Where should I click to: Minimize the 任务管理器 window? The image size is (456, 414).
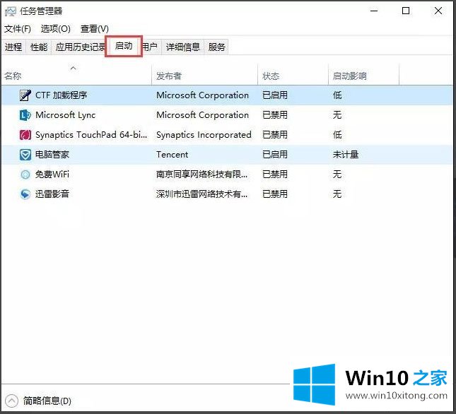[x=374, y=11]
